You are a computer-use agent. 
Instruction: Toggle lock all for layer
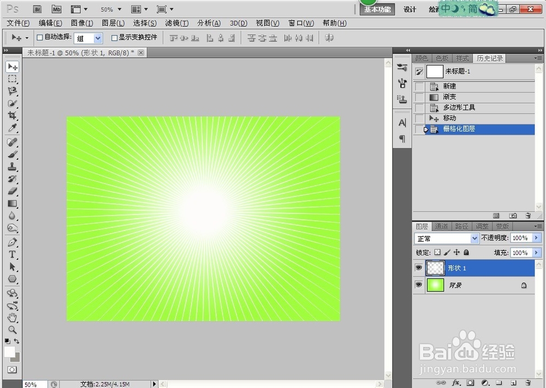466,252
